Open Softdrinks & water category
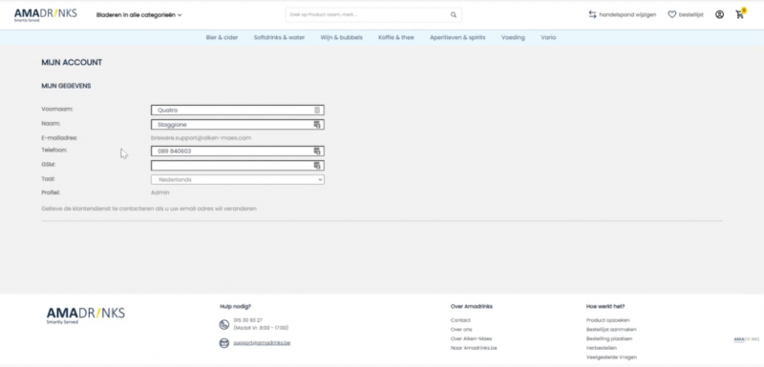This screenshot has height=367, width=764. [279, 37]
